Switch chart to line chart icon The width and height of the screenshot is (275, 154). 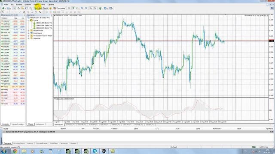[77, 8]
